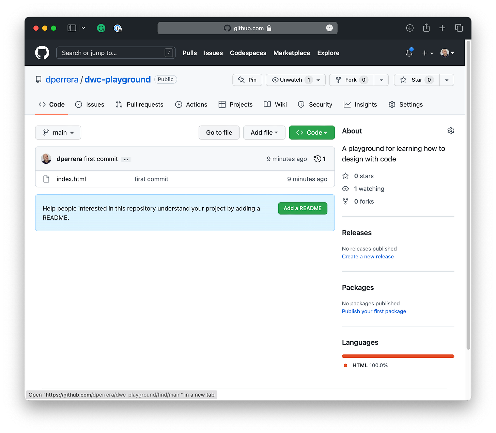The image size is (496, 433).
Task: Open the Wiki tab
Action: click(275, 105)
